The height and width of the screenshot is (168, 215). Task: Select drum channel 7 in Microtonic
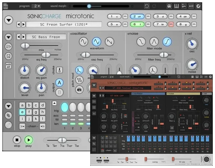pyautogui.click(x=160, y=24)
